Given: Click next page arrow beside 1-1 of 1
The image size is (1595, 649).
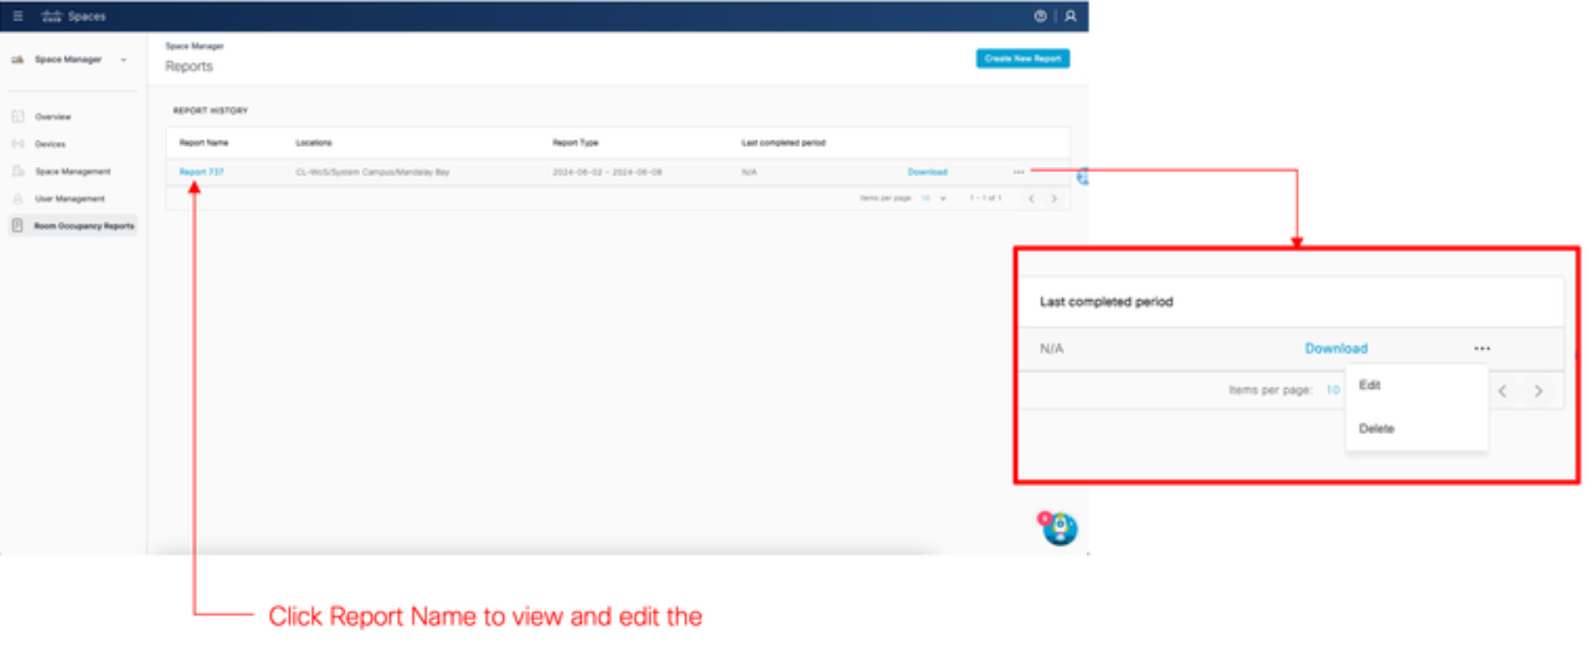Looking at the screenshot, I should 1053,198.
